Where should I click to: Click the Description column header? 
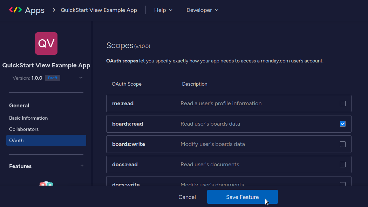[x=195, y=84]
